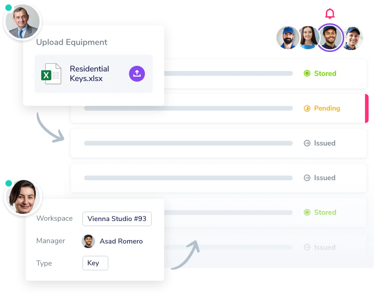
Task: Click the Pending status label
Action: tap(327, 108)
